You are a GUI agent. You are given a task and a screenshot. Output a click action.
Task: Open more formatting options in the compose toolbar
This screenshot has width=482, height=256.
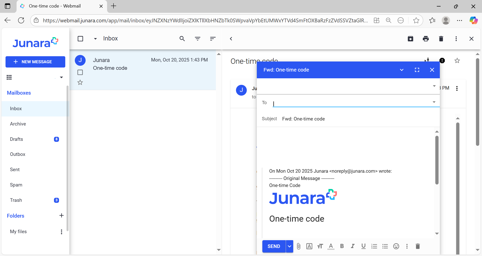pos(407,246)
